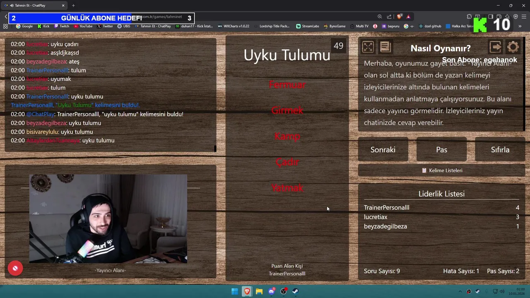Open Brave Rewards triangle icon
Viewport: 530px width, 298px height.
click(x=408, y=17)
